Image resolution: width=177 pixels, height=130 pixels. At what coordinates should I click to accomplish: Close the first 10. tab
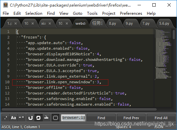[x=33, y=23]
